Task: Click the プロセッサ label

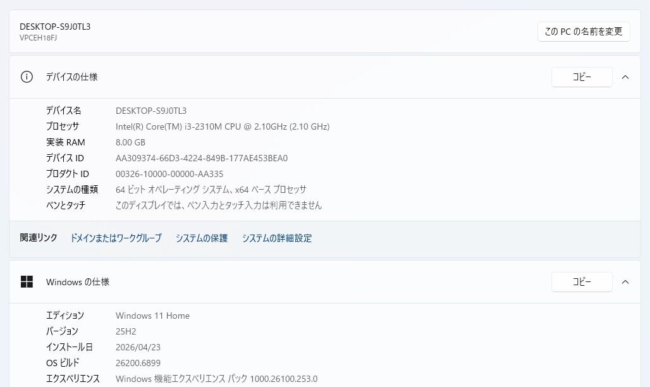Action: [x=62, y=126]
